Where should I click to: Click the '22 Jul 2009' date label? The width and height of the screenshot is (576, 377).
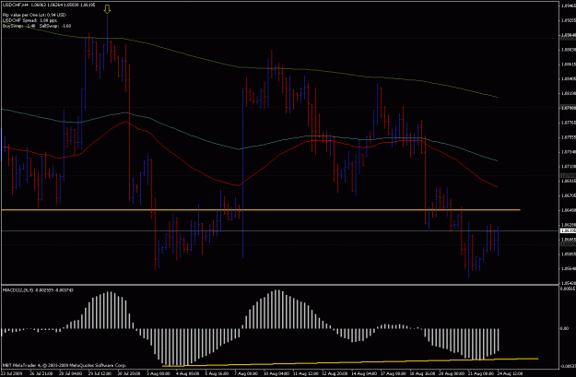click(x=10, y=373)
